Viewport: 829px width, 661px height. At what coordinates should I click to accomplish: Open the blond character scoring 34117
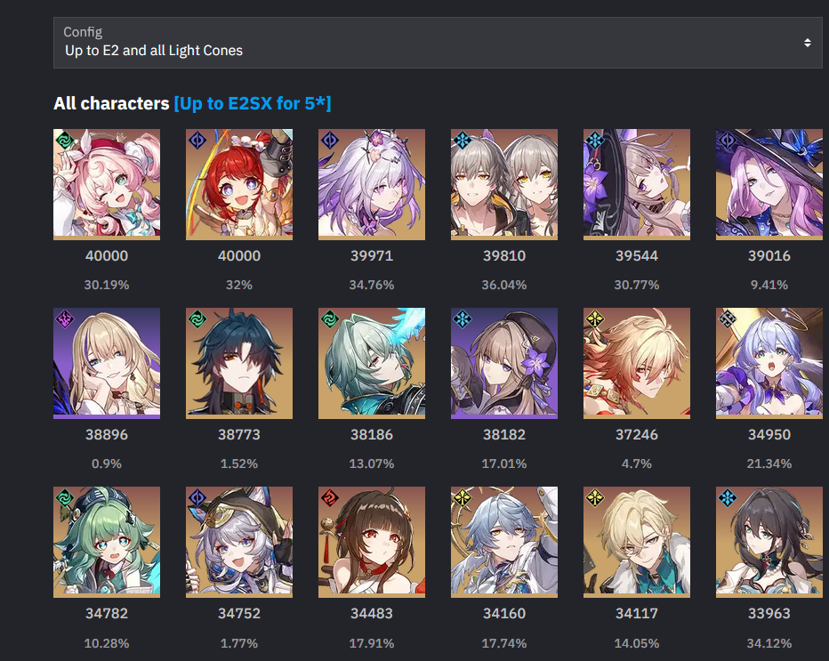[x=637, y=542]
